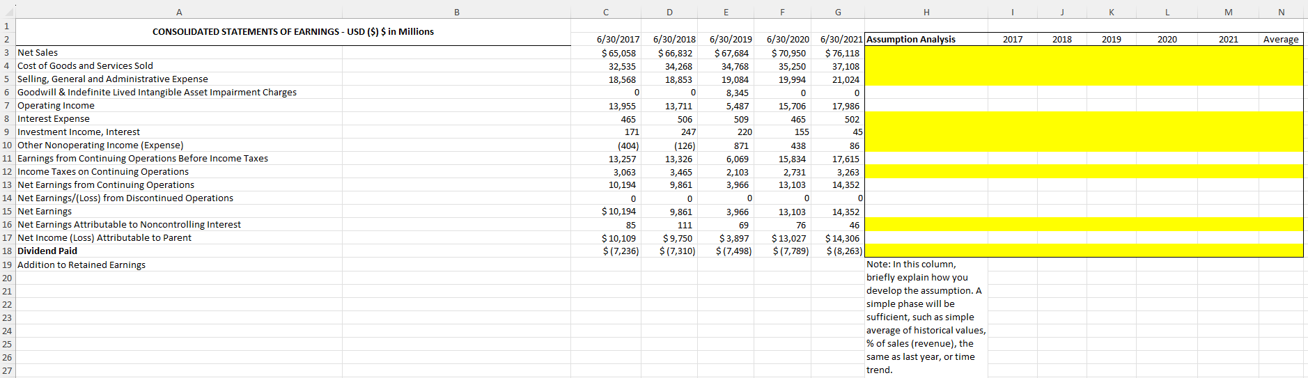Click the note text starting 'Note: In this column'
The image size is (1308, 378).
926,317
